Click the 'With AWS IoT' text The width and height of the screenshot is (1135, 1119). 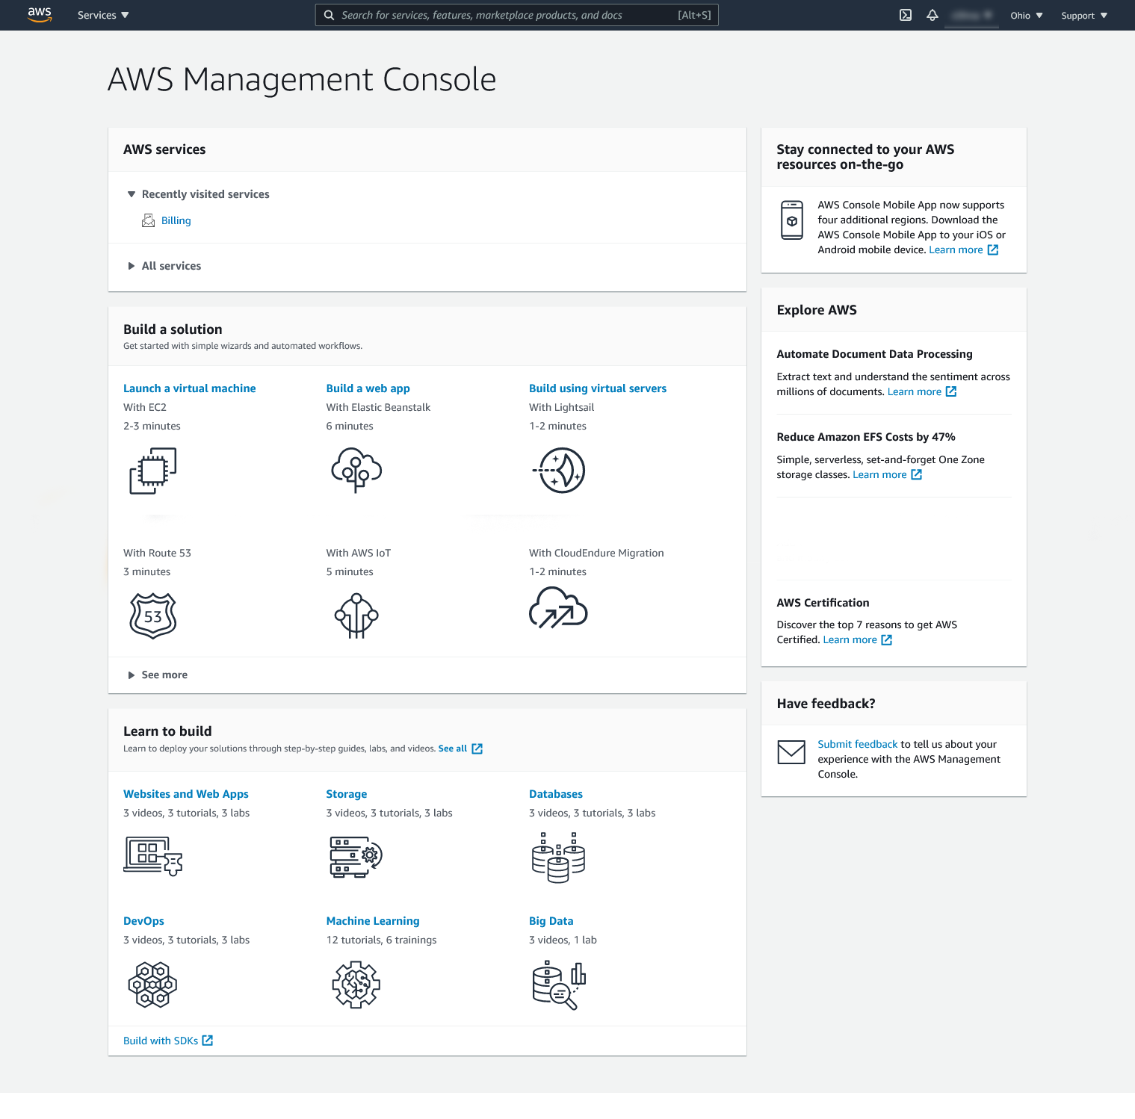pyautogui.click(x=359, y=553)
